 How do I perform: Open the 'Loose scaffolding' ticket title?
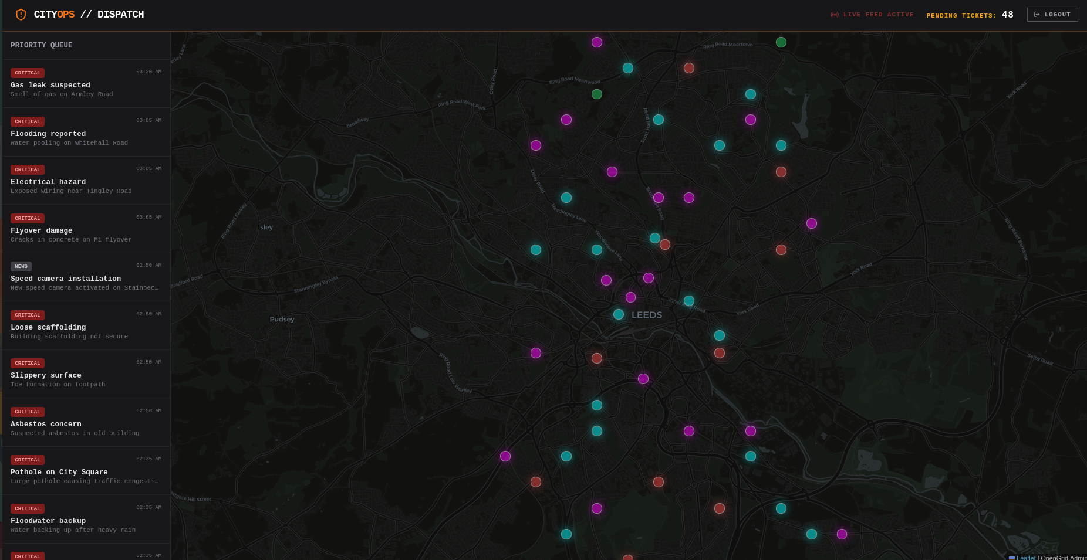point(48,327)
